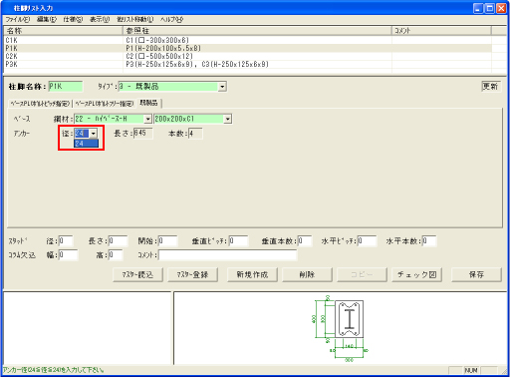Click the コメント column header

(x=441, y=31)
